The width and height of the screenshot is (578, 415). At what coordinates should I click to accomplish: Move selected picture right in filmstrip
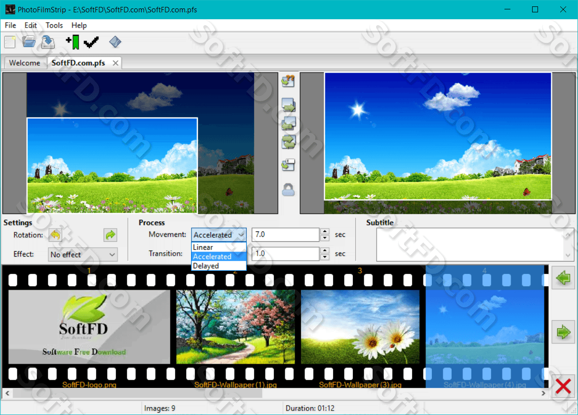point(563,332)
